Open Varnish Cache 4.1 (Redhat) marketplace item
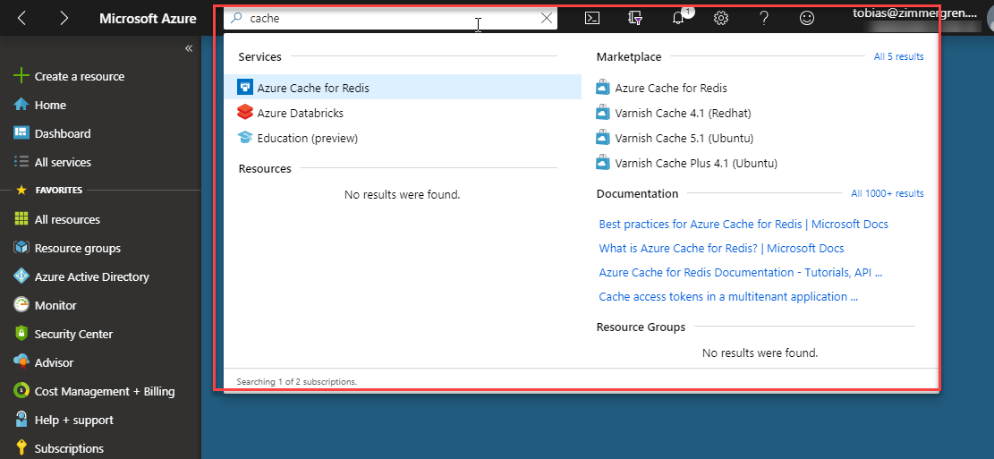The width and height of the screenshot is (994, 459). click(x=683, y=113)
